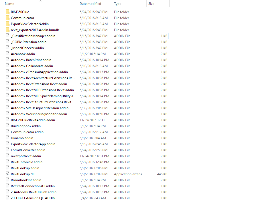This screenshot has height=205, width=263.
Task: Sort files by the Size column header
Action: (151, 4)
